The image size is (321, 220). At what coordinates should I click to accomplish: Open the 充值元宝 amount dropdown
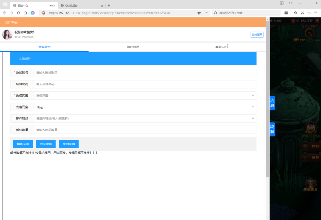[253, 107]
